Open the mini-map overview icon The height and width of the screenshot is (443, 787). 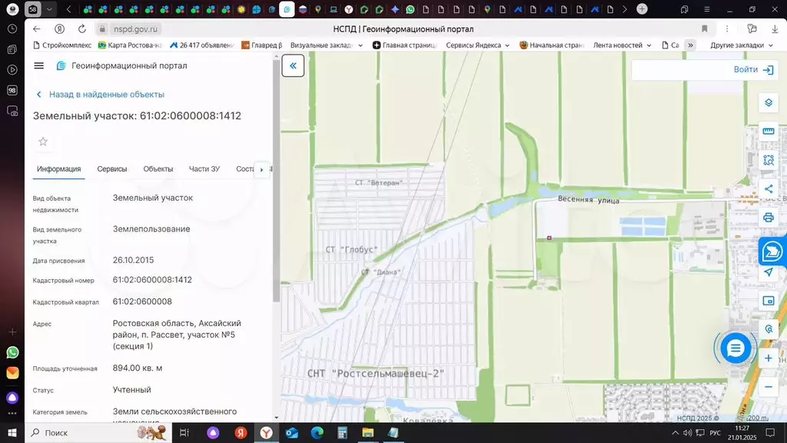(x=769, y=301)
